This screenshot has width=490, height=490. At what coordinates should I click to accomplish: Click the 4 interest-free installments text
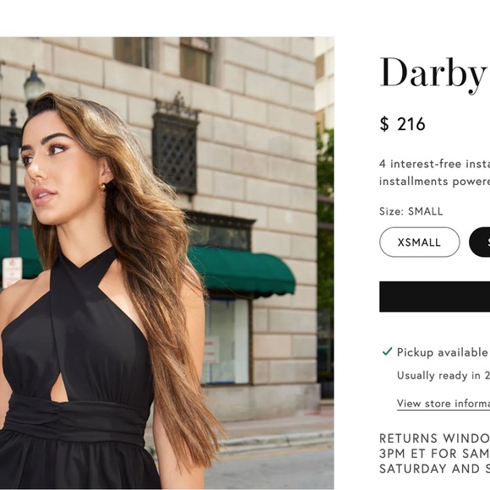tap(435, 164)
